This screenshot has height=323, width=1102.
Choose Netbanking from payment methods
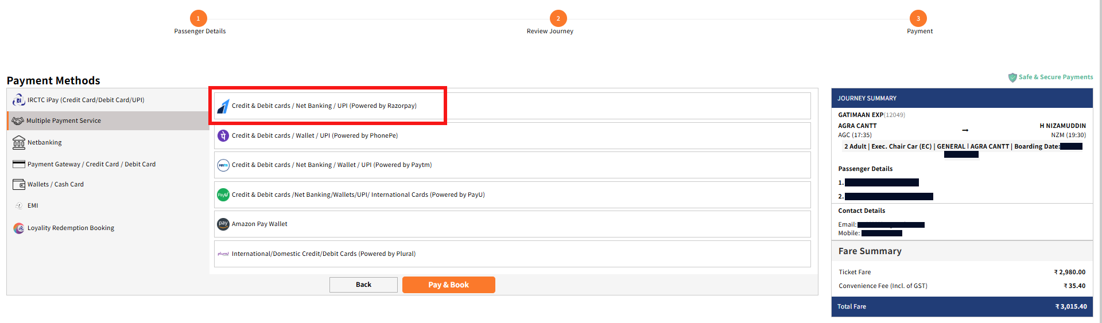tap(44, 143)
